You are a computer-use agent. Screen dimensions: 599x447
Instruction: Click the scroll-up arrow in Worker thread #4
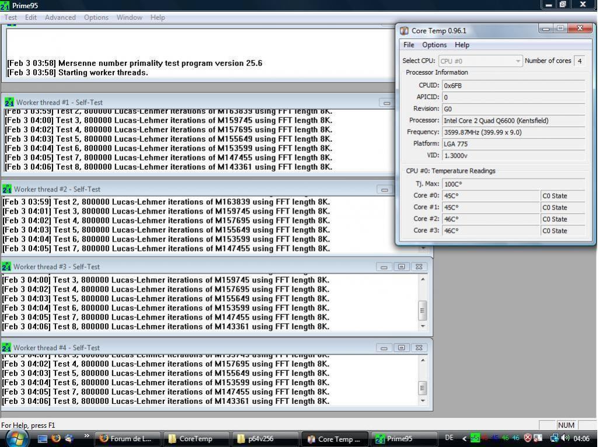(423, 361)
